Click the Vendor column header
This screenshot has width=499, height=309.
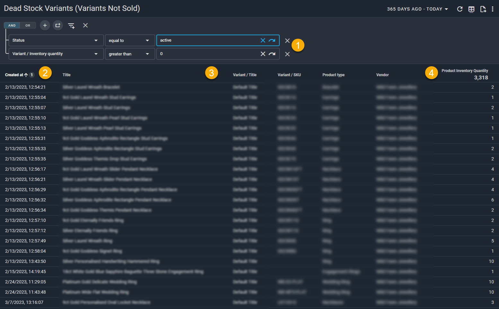click(x=382, y=75)
